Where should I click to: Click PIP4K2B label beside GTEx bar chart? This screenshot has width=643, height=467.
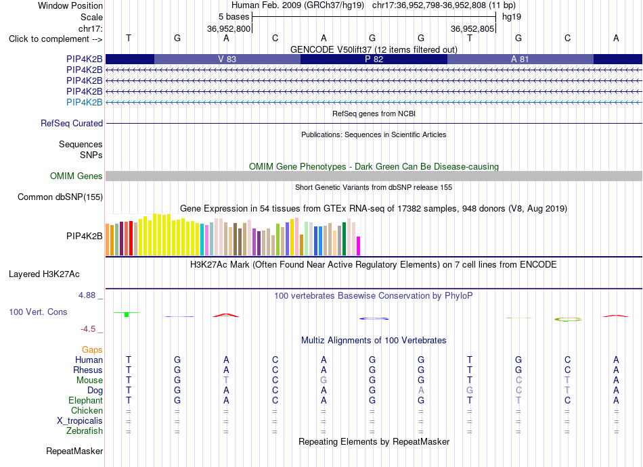pos(84,236)
